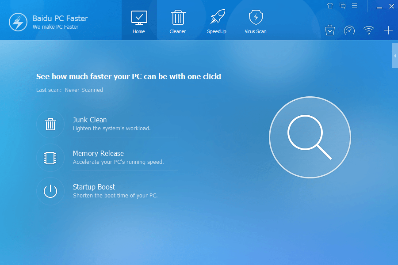Click 'Lighten the system's workload.' text

112,129
